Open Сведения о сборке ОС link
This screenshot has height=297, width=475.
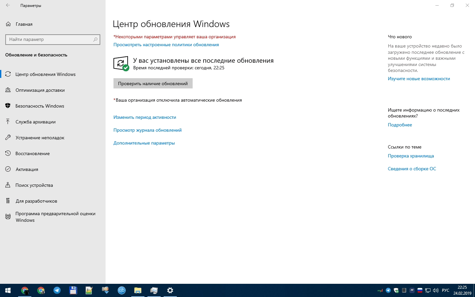[x=412, y=169]
